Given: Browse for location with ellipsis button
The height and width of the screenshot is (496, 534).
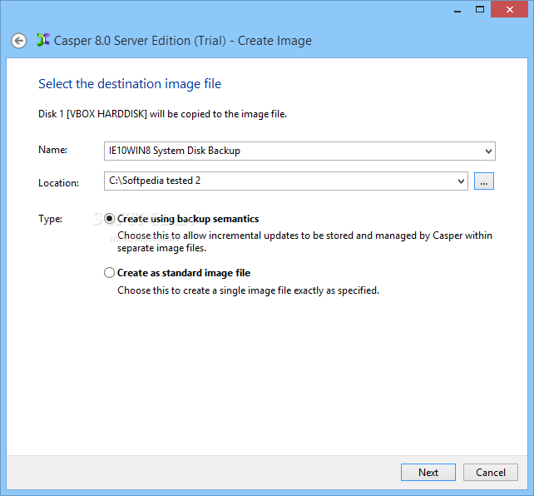Looking at the screenshot, I should [484, 181].
